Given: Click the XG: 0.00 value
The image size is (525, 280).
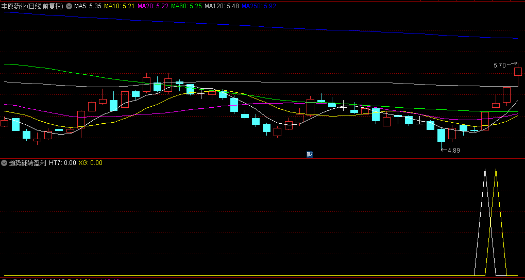Looking at the screenshot, I should click(x=90, y=163).
